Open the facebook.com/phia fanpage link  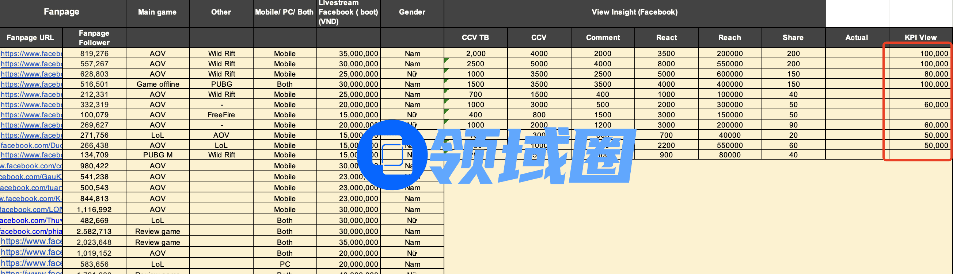coord(31,231)
